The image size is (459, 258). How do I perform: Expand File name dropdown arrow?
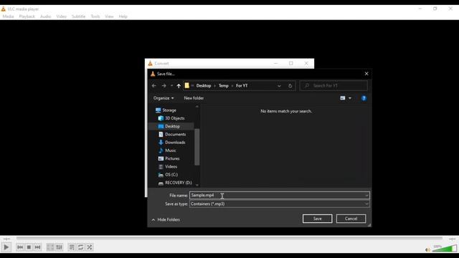click(366, 196)
